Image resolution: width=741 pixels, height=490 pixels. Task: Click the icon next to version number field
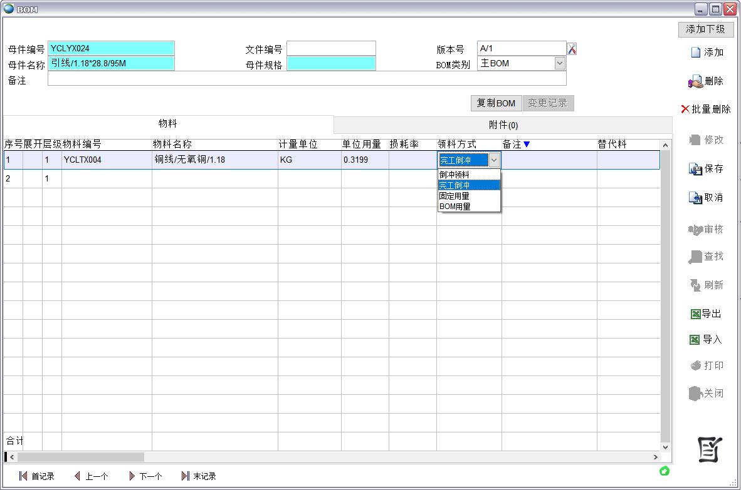tap(572, 49)
